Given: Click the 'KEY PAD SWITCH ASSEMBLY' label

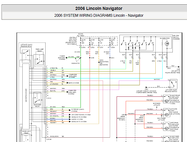Looking at the screenshot, I should tap(177, 37).
